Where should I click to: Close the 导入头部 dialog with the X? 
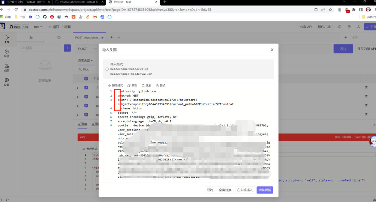pos(272,50)
